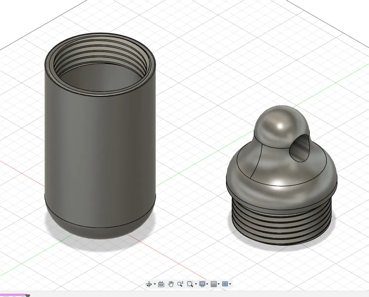Open the Orbit type dropdown arrow
The width and height of the screenshot is (369, 297).
[154, 284]
